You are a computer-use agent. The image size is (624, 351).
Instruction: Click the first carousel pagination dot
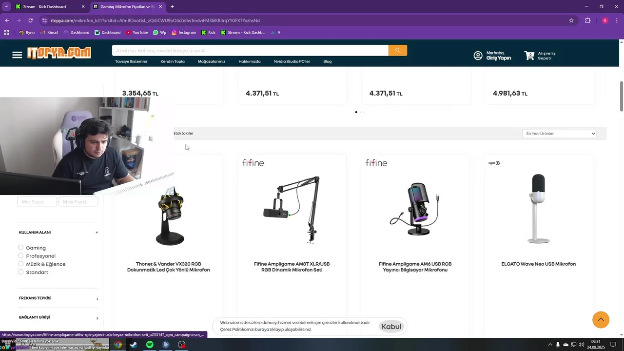point(356,112)
